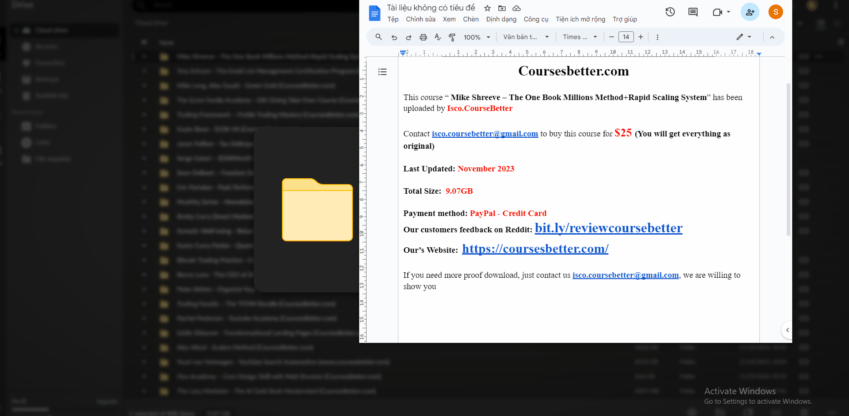Edit the font size field showing 14
Screen dimensions: 849x416
(x=626, y=37)
